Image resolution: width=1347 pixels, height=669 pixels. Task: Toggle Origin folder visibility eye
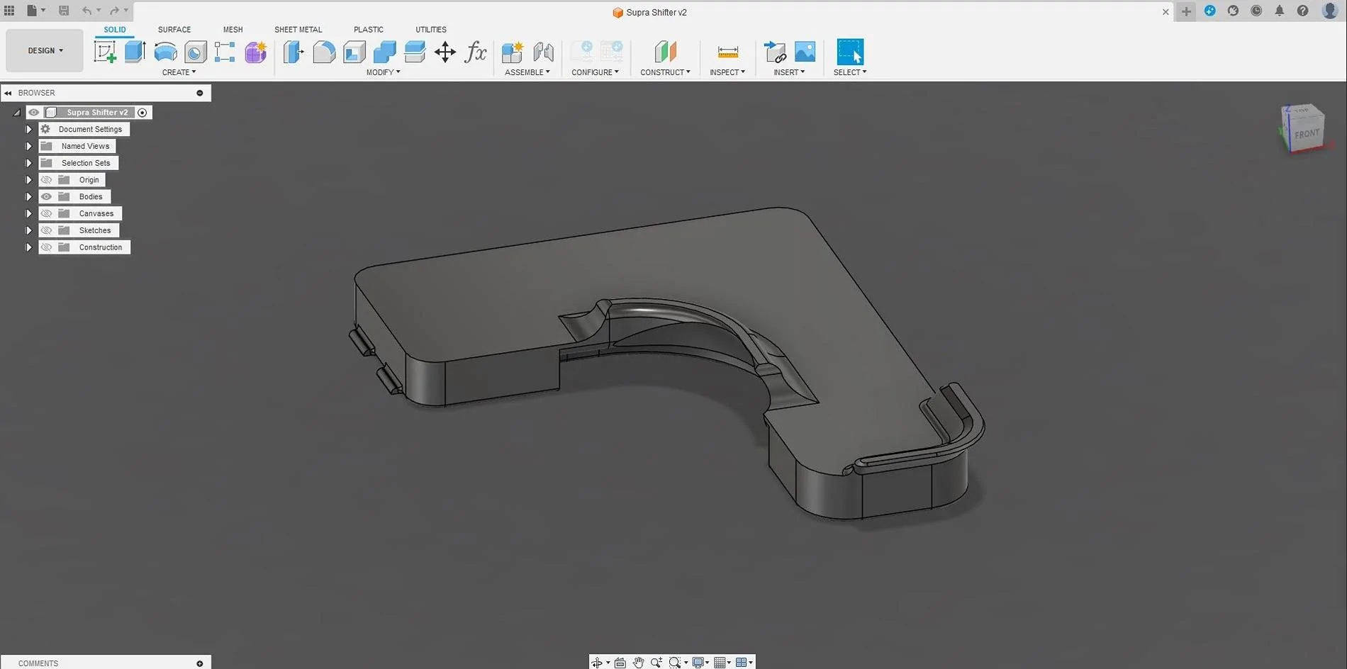click(46, 180)
